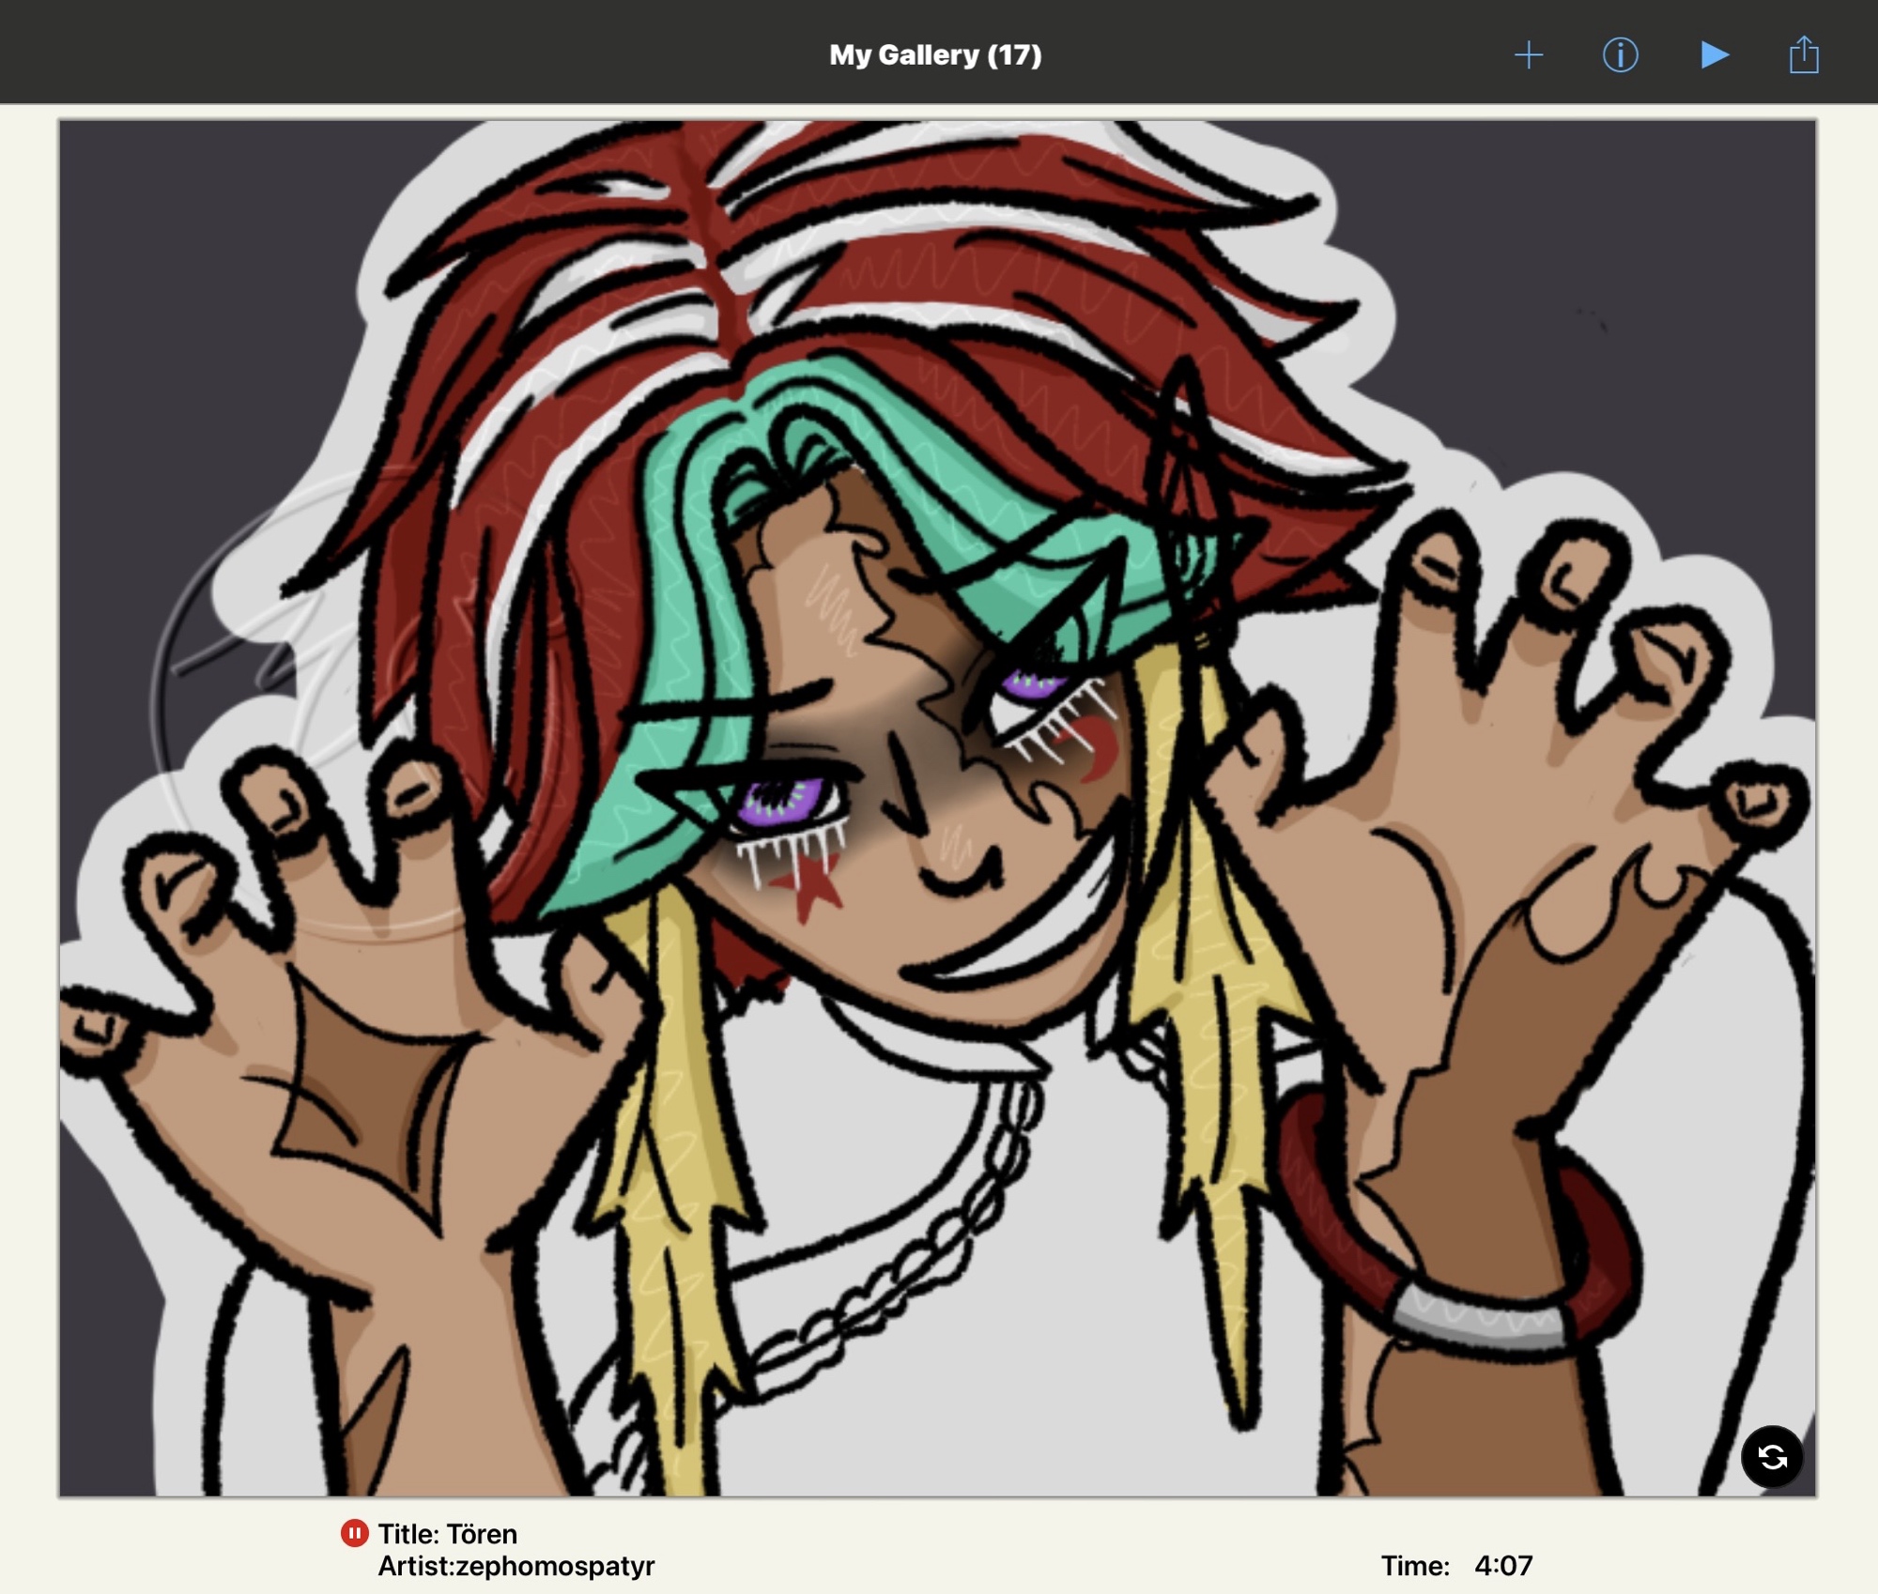Click the character's star-marked purple eye
1878x1594 pixels.
[785, 801]
